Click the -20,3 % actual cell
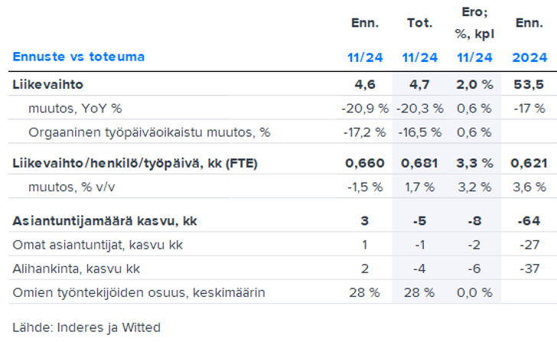Image resolution: width=557 pixels, height=342 pixels. [419, 108]
